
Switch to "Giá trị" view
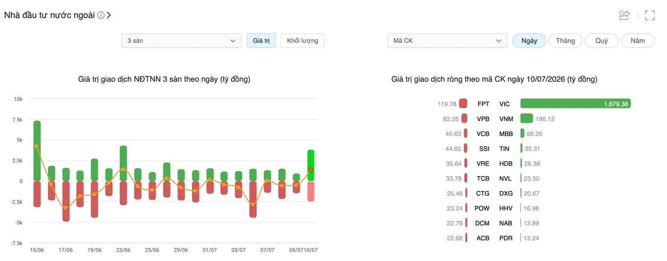pos(261,40)
